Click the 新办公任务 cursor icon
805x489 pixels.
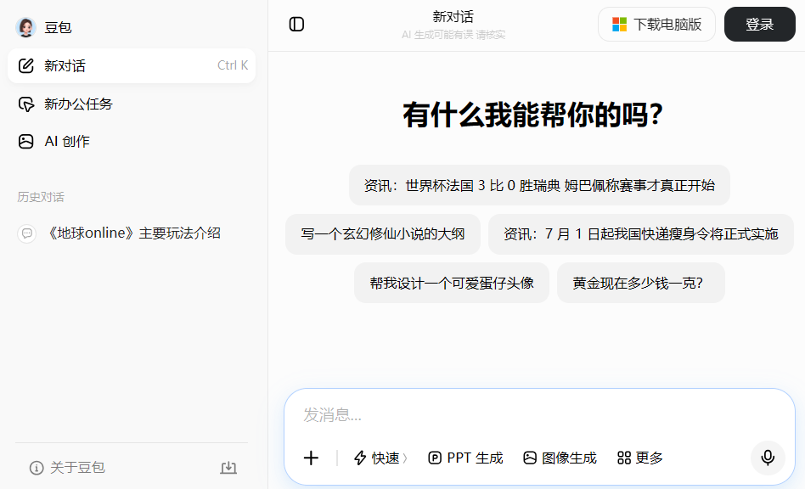[26, 104]
